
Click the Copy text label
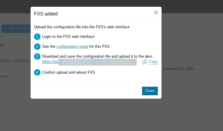coord(153,62)
